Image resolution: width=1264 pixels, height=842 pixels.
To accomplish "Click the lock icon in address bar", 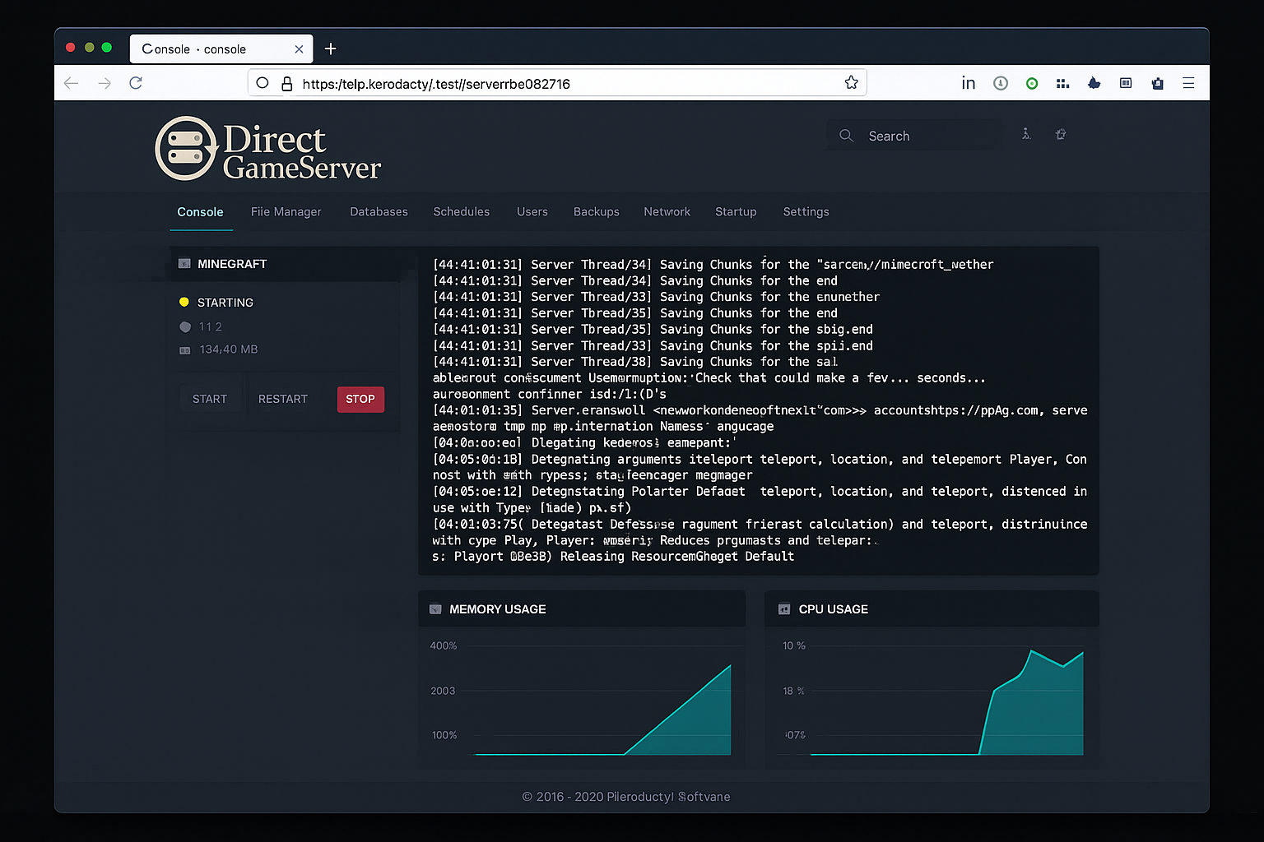I will pyautogui.click(x=287, y=83).
